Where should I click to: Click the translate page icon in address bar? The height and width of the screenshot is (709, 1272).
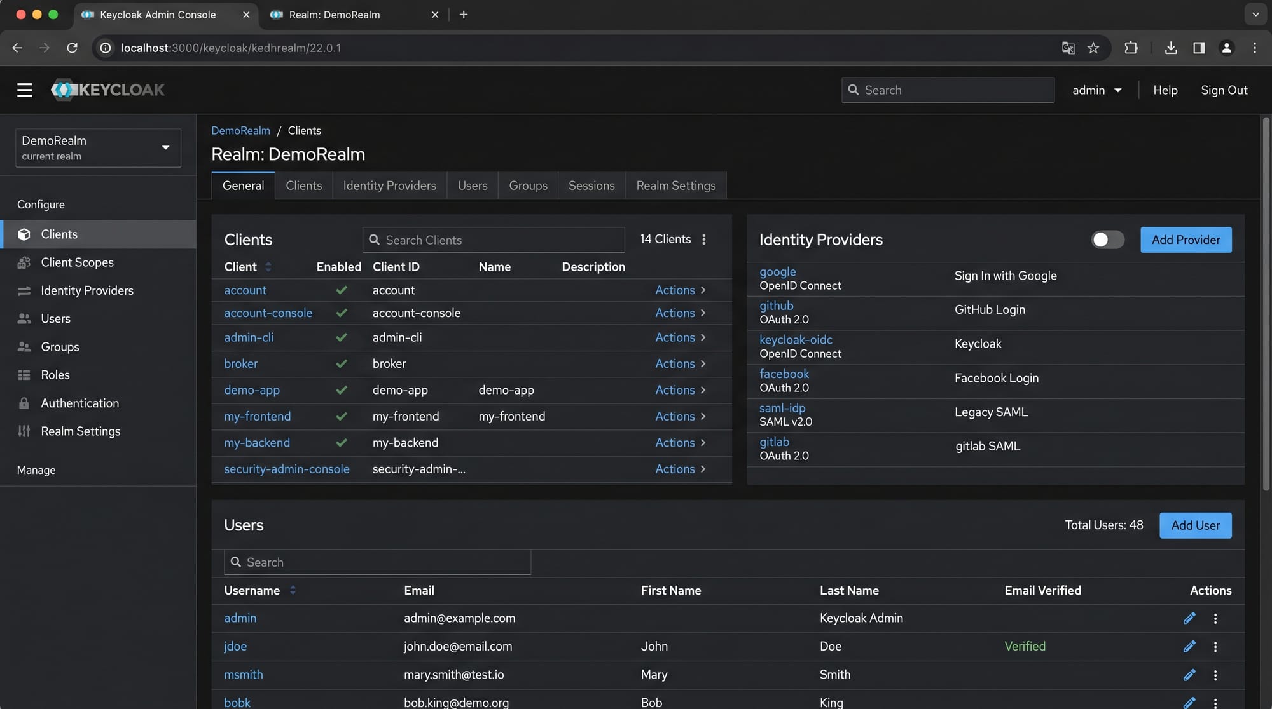[x=1068, y=48]
